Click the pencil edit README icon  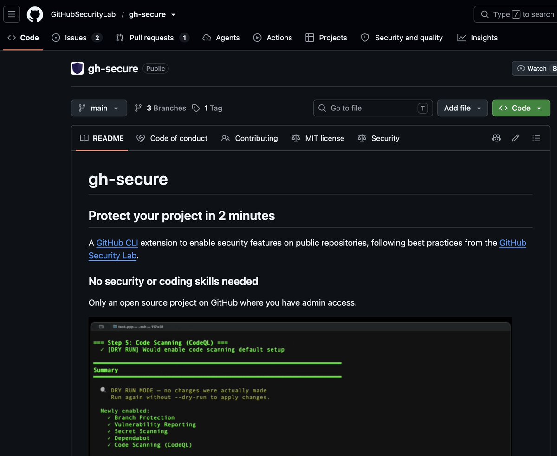tap(516, 138)
